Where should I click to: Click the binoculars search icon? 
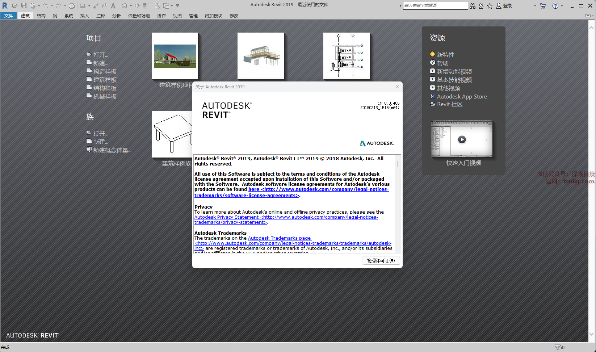tap(473, 6)
